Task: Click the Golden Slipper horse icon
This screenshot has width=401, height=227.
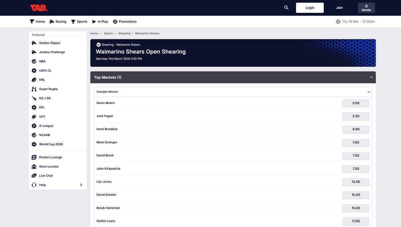Action: coord(34,43)
